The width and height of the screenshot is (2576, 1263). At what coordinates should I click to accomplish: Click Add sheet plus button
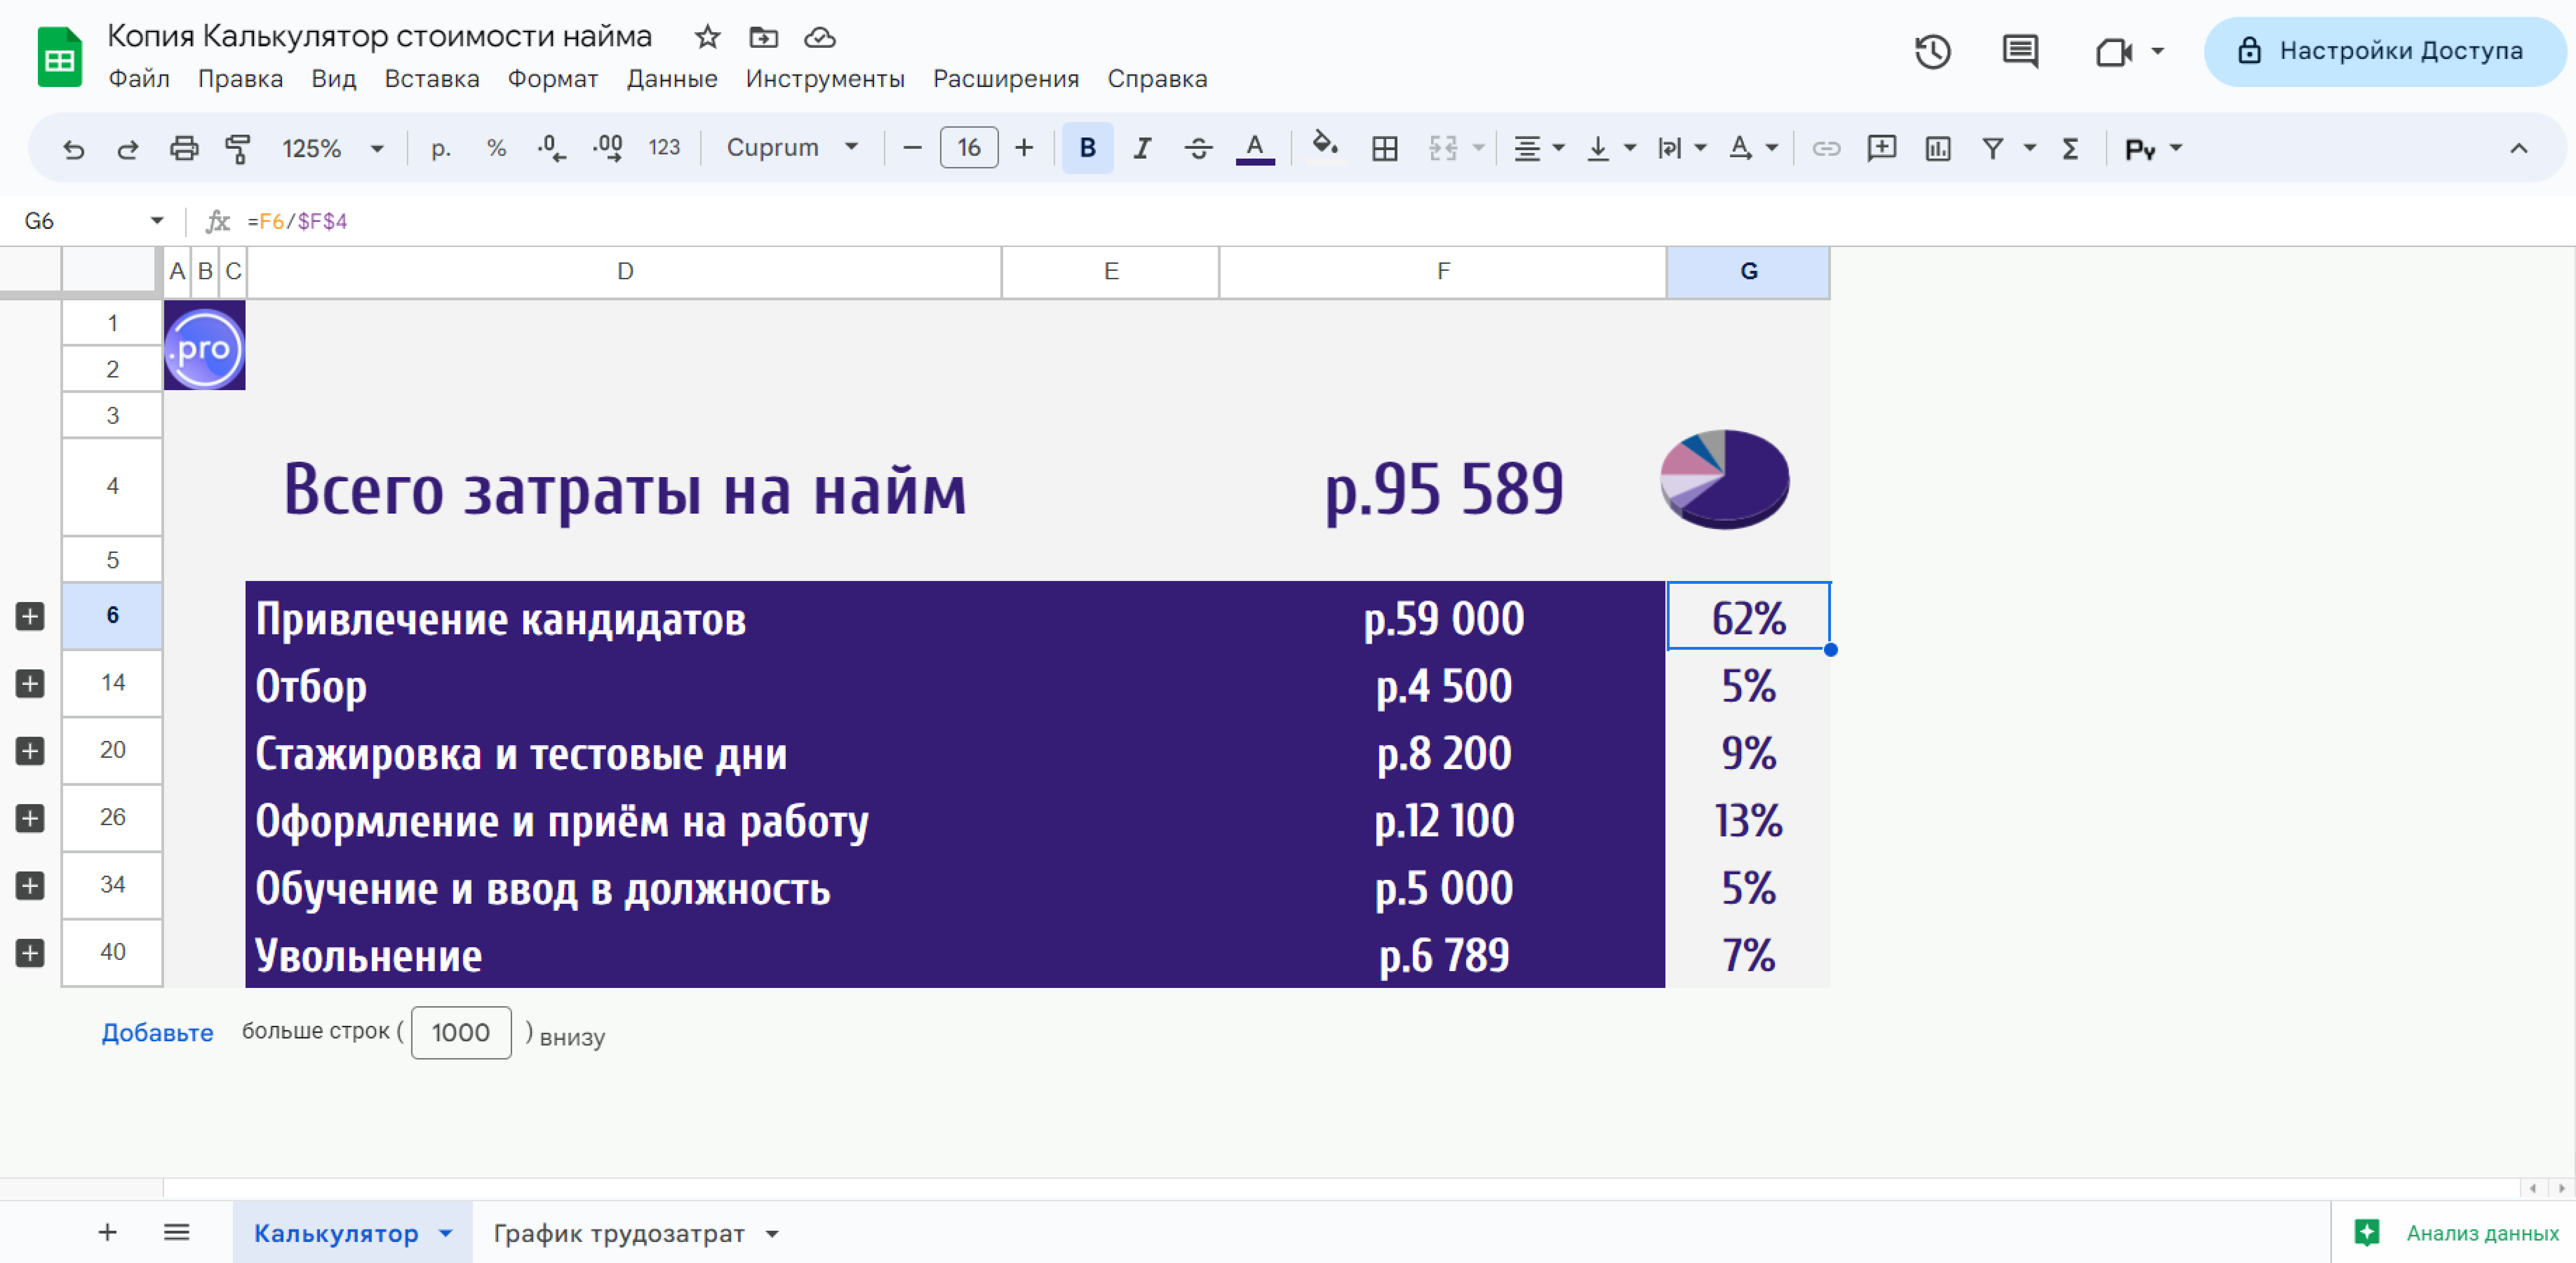click(107, 1232)
